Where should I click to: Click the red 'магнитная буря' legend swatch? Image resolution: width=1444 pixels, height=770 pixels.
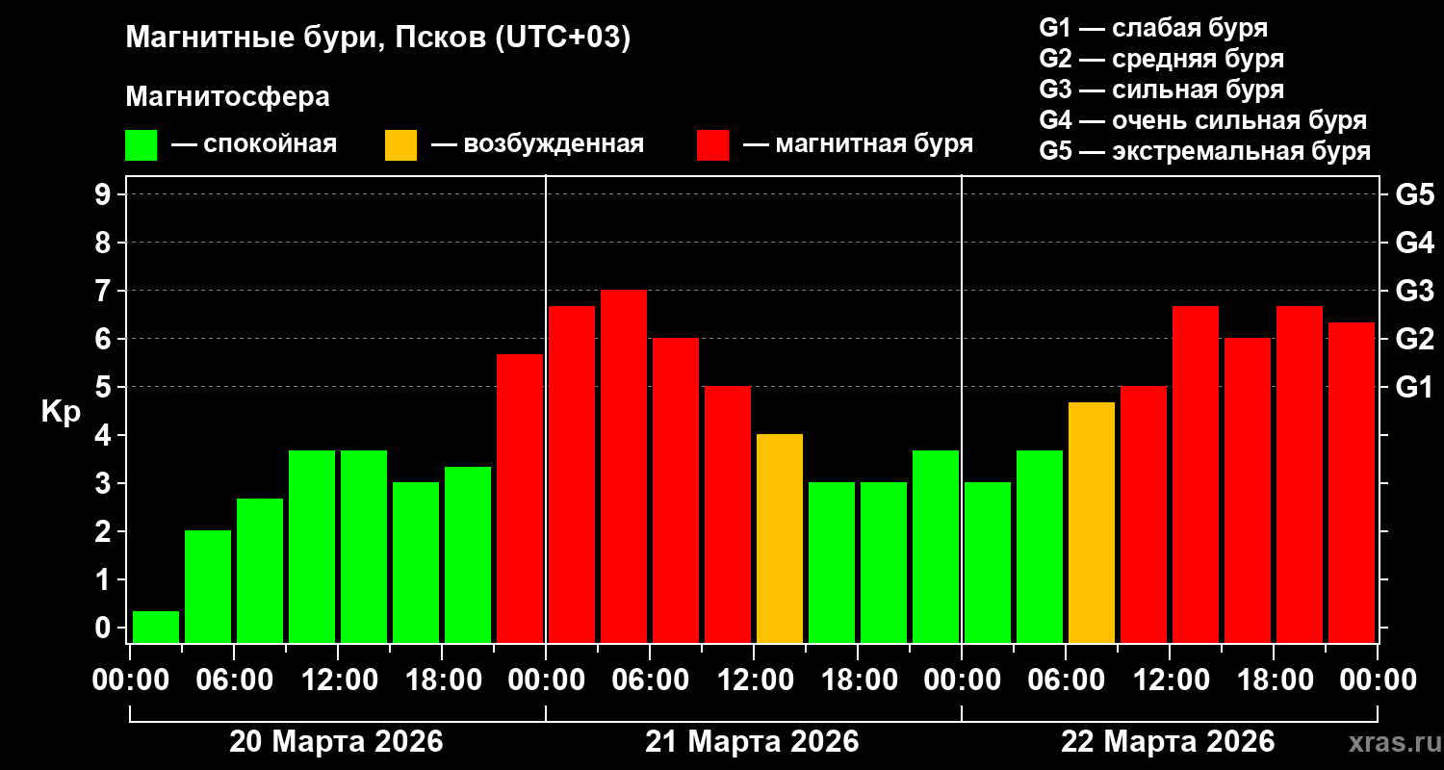(713, 144)
